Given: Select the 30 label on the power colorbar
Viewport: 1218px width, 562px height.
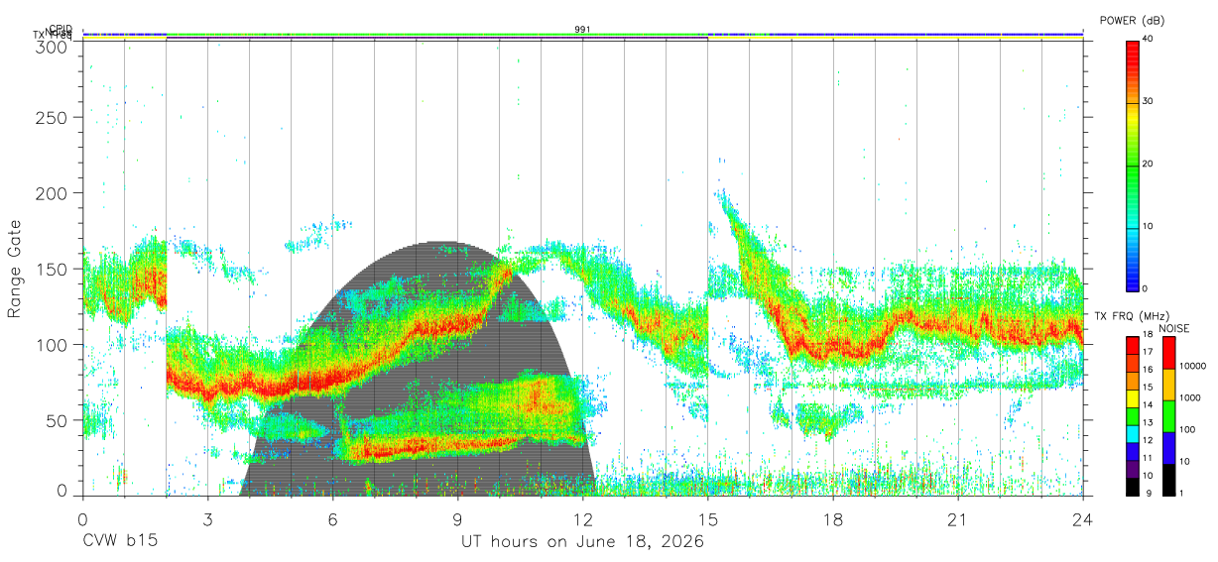Looking at the screenshot, I should point(1150,102).
